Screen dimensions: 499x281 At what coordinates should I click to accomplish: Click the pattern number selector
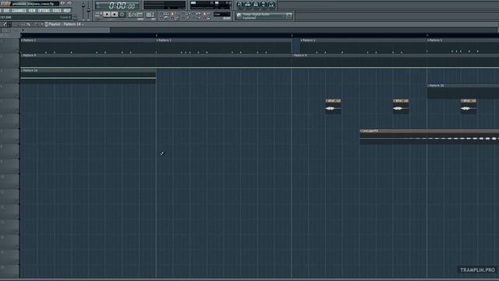tap(150, 15)
